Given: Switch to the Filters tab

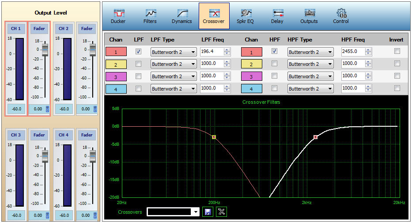Looking at the screenshot, I should point(150,16).
